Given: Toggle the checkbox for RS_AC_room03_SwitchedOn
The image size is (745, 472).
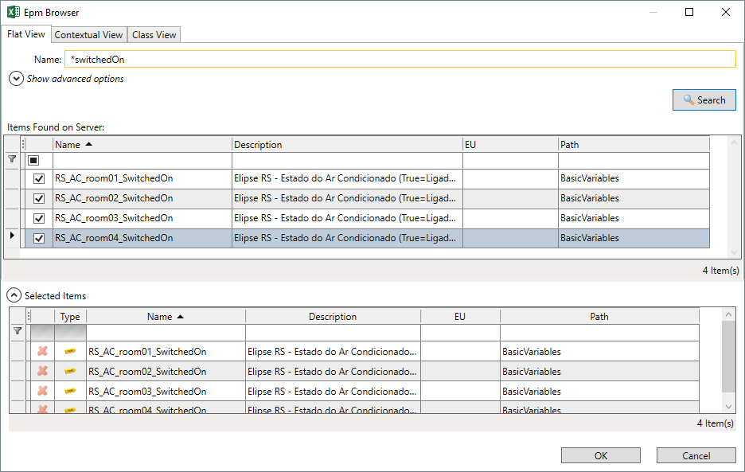Looking at the screenshot, I should (x=39, y=218).
